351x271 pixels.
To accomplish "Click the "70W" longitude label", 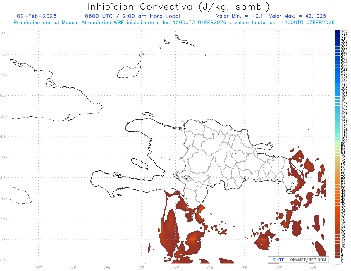I will pyautogui.click(x=244, y=267).
